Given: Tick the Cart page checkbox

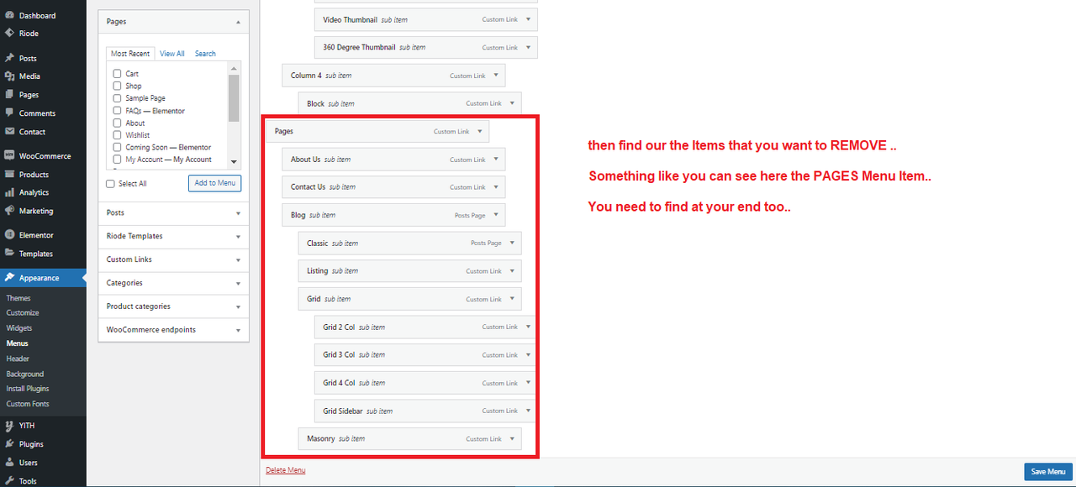Looking at the screenshot, I should [x=118, y=74].
